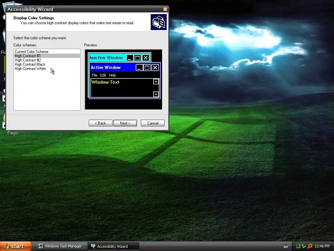Image resolution: width=334 pixels, height=251 pixels.
Task: Click the < Back button
Action: click(x=100, y=123)
